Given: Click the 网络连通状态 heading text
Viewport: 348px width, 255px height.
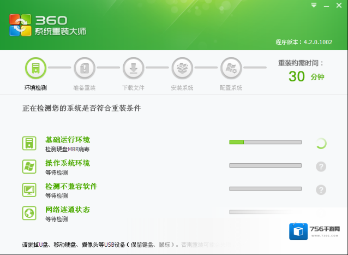Looking at the screenshot, I should (68, 210).
